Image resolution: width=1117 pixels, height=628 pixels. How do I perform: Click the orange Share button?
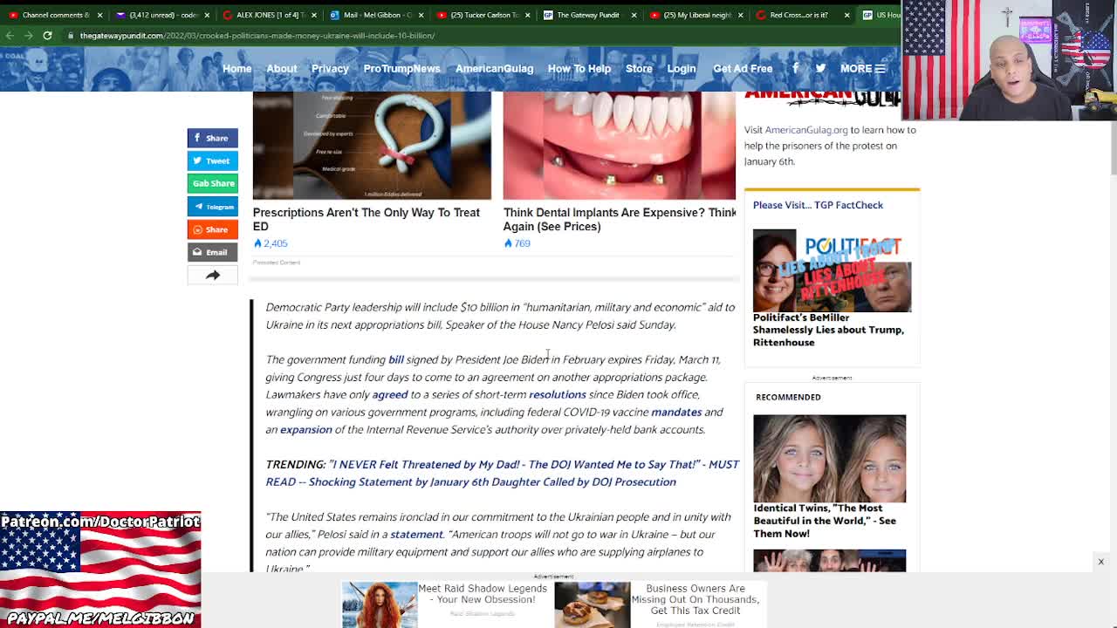(212, 229)
